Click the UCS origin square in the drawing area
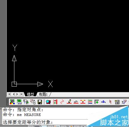129x127 pixels. [x=14, y=84]
